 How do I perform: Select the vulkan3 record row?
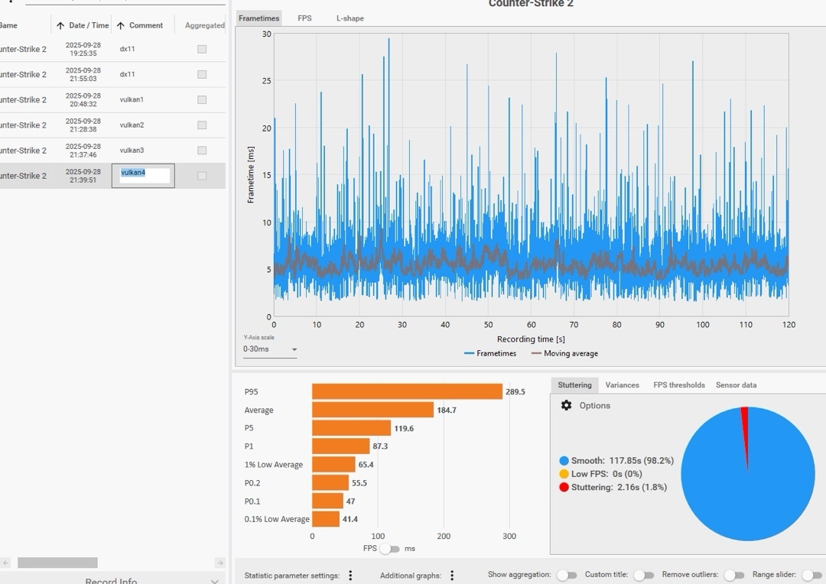coord(112,151)
